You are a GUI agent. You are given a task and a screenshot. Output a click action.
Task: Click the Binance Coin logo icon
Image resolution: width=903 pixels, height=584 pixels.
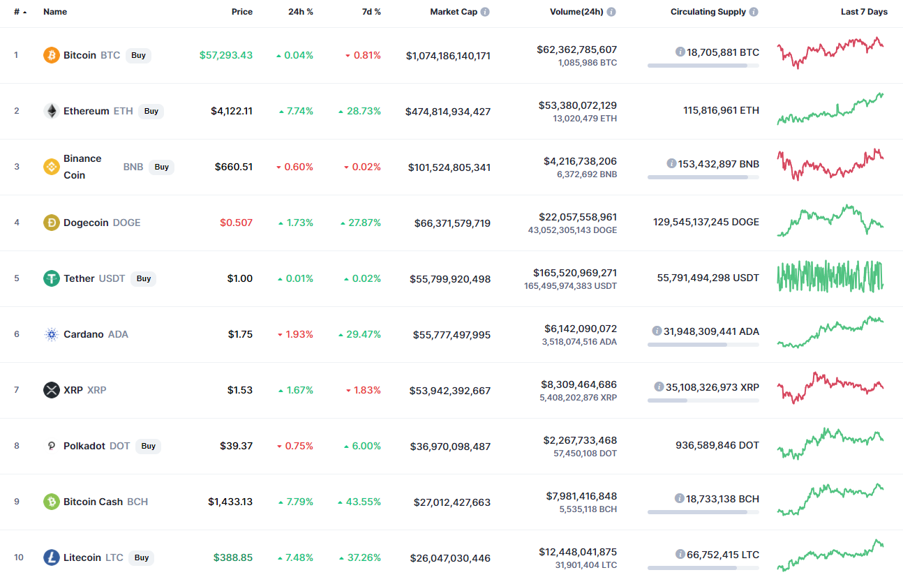pos(52,167)
